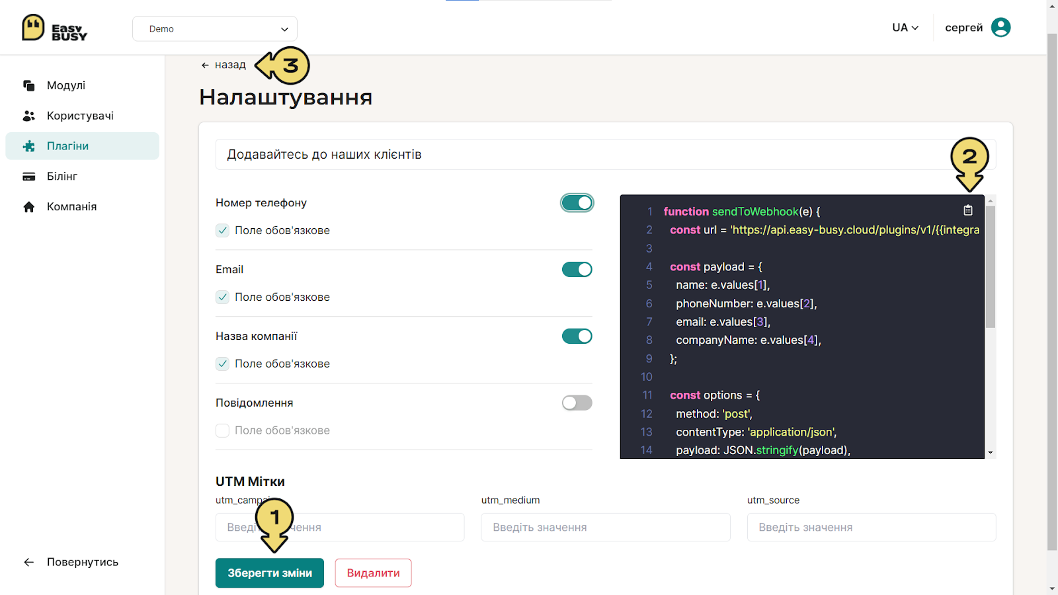The width and height of the screenshot is (1058, 595).
Task: Click the Модулі sidebar icon
Action: point(28,85)
